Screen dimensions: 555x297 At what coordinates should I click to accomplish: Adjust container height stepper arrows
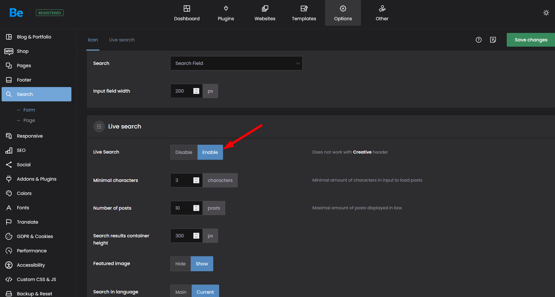[196, 236]
